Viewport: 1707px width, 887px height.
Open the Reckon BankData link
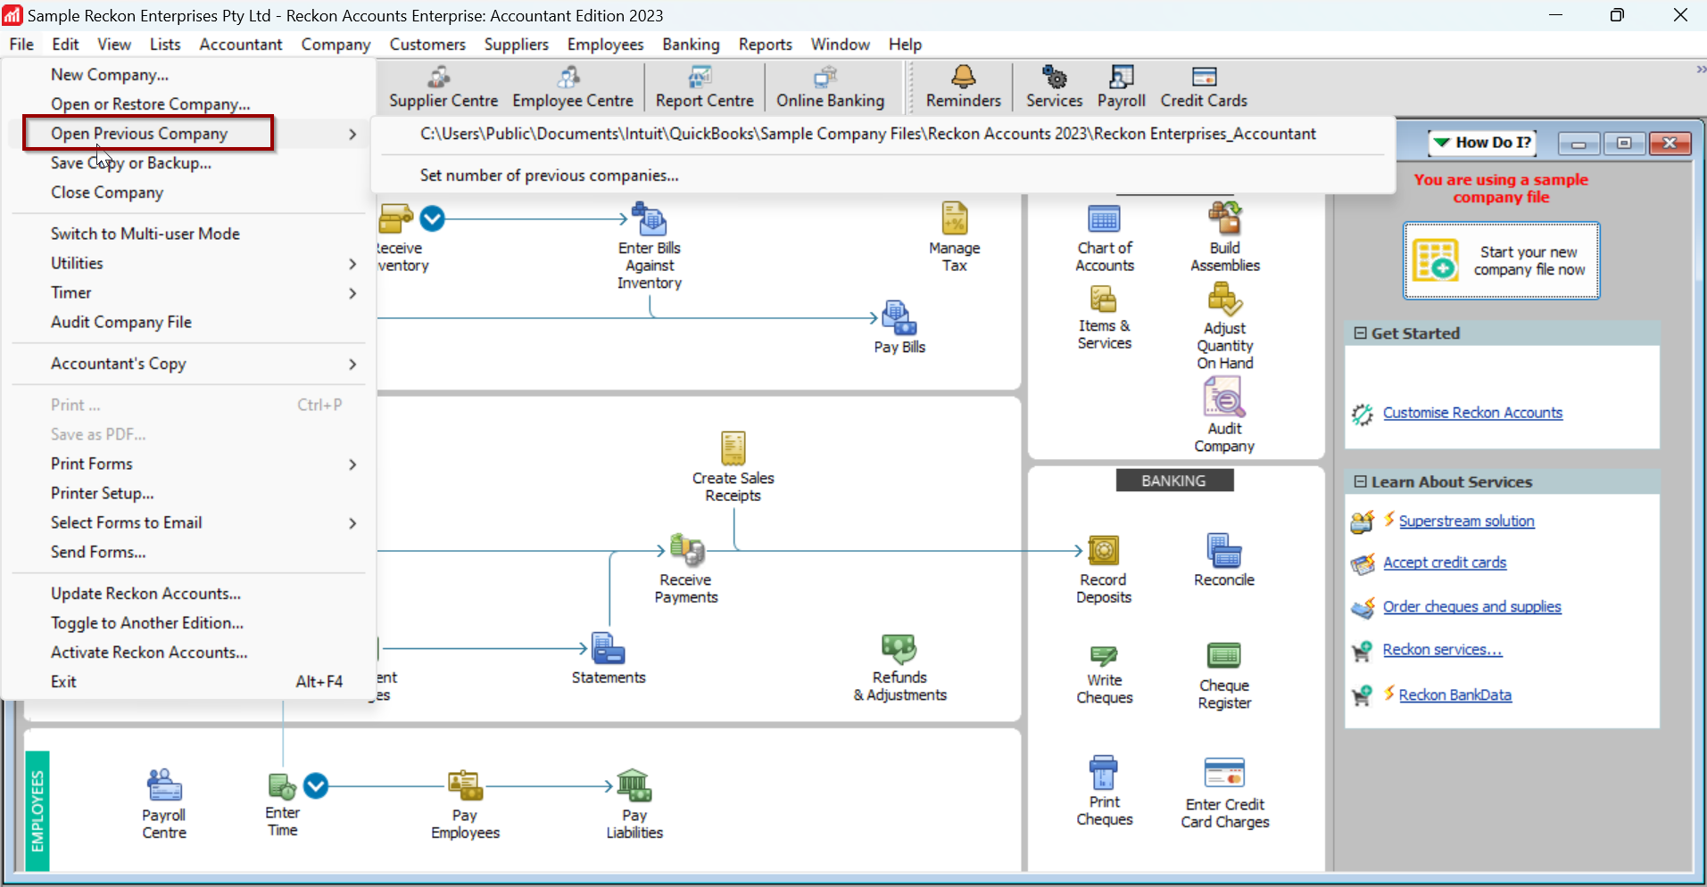coord(1454,695)
